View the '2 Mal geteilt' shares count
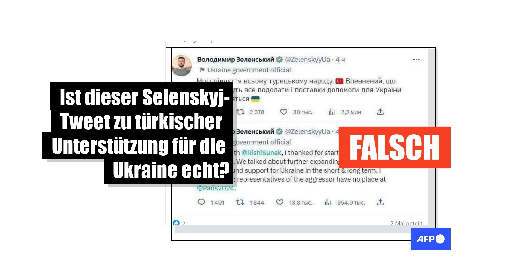 (406, 223)
